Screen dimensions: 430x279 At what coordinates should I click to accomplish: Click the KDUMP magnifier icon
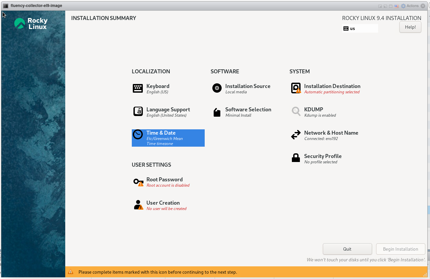tap(296, 111)
